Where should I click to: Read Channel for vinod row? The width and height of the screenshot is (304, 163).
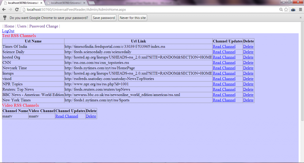pyautogui.click(x=224, y=79)
